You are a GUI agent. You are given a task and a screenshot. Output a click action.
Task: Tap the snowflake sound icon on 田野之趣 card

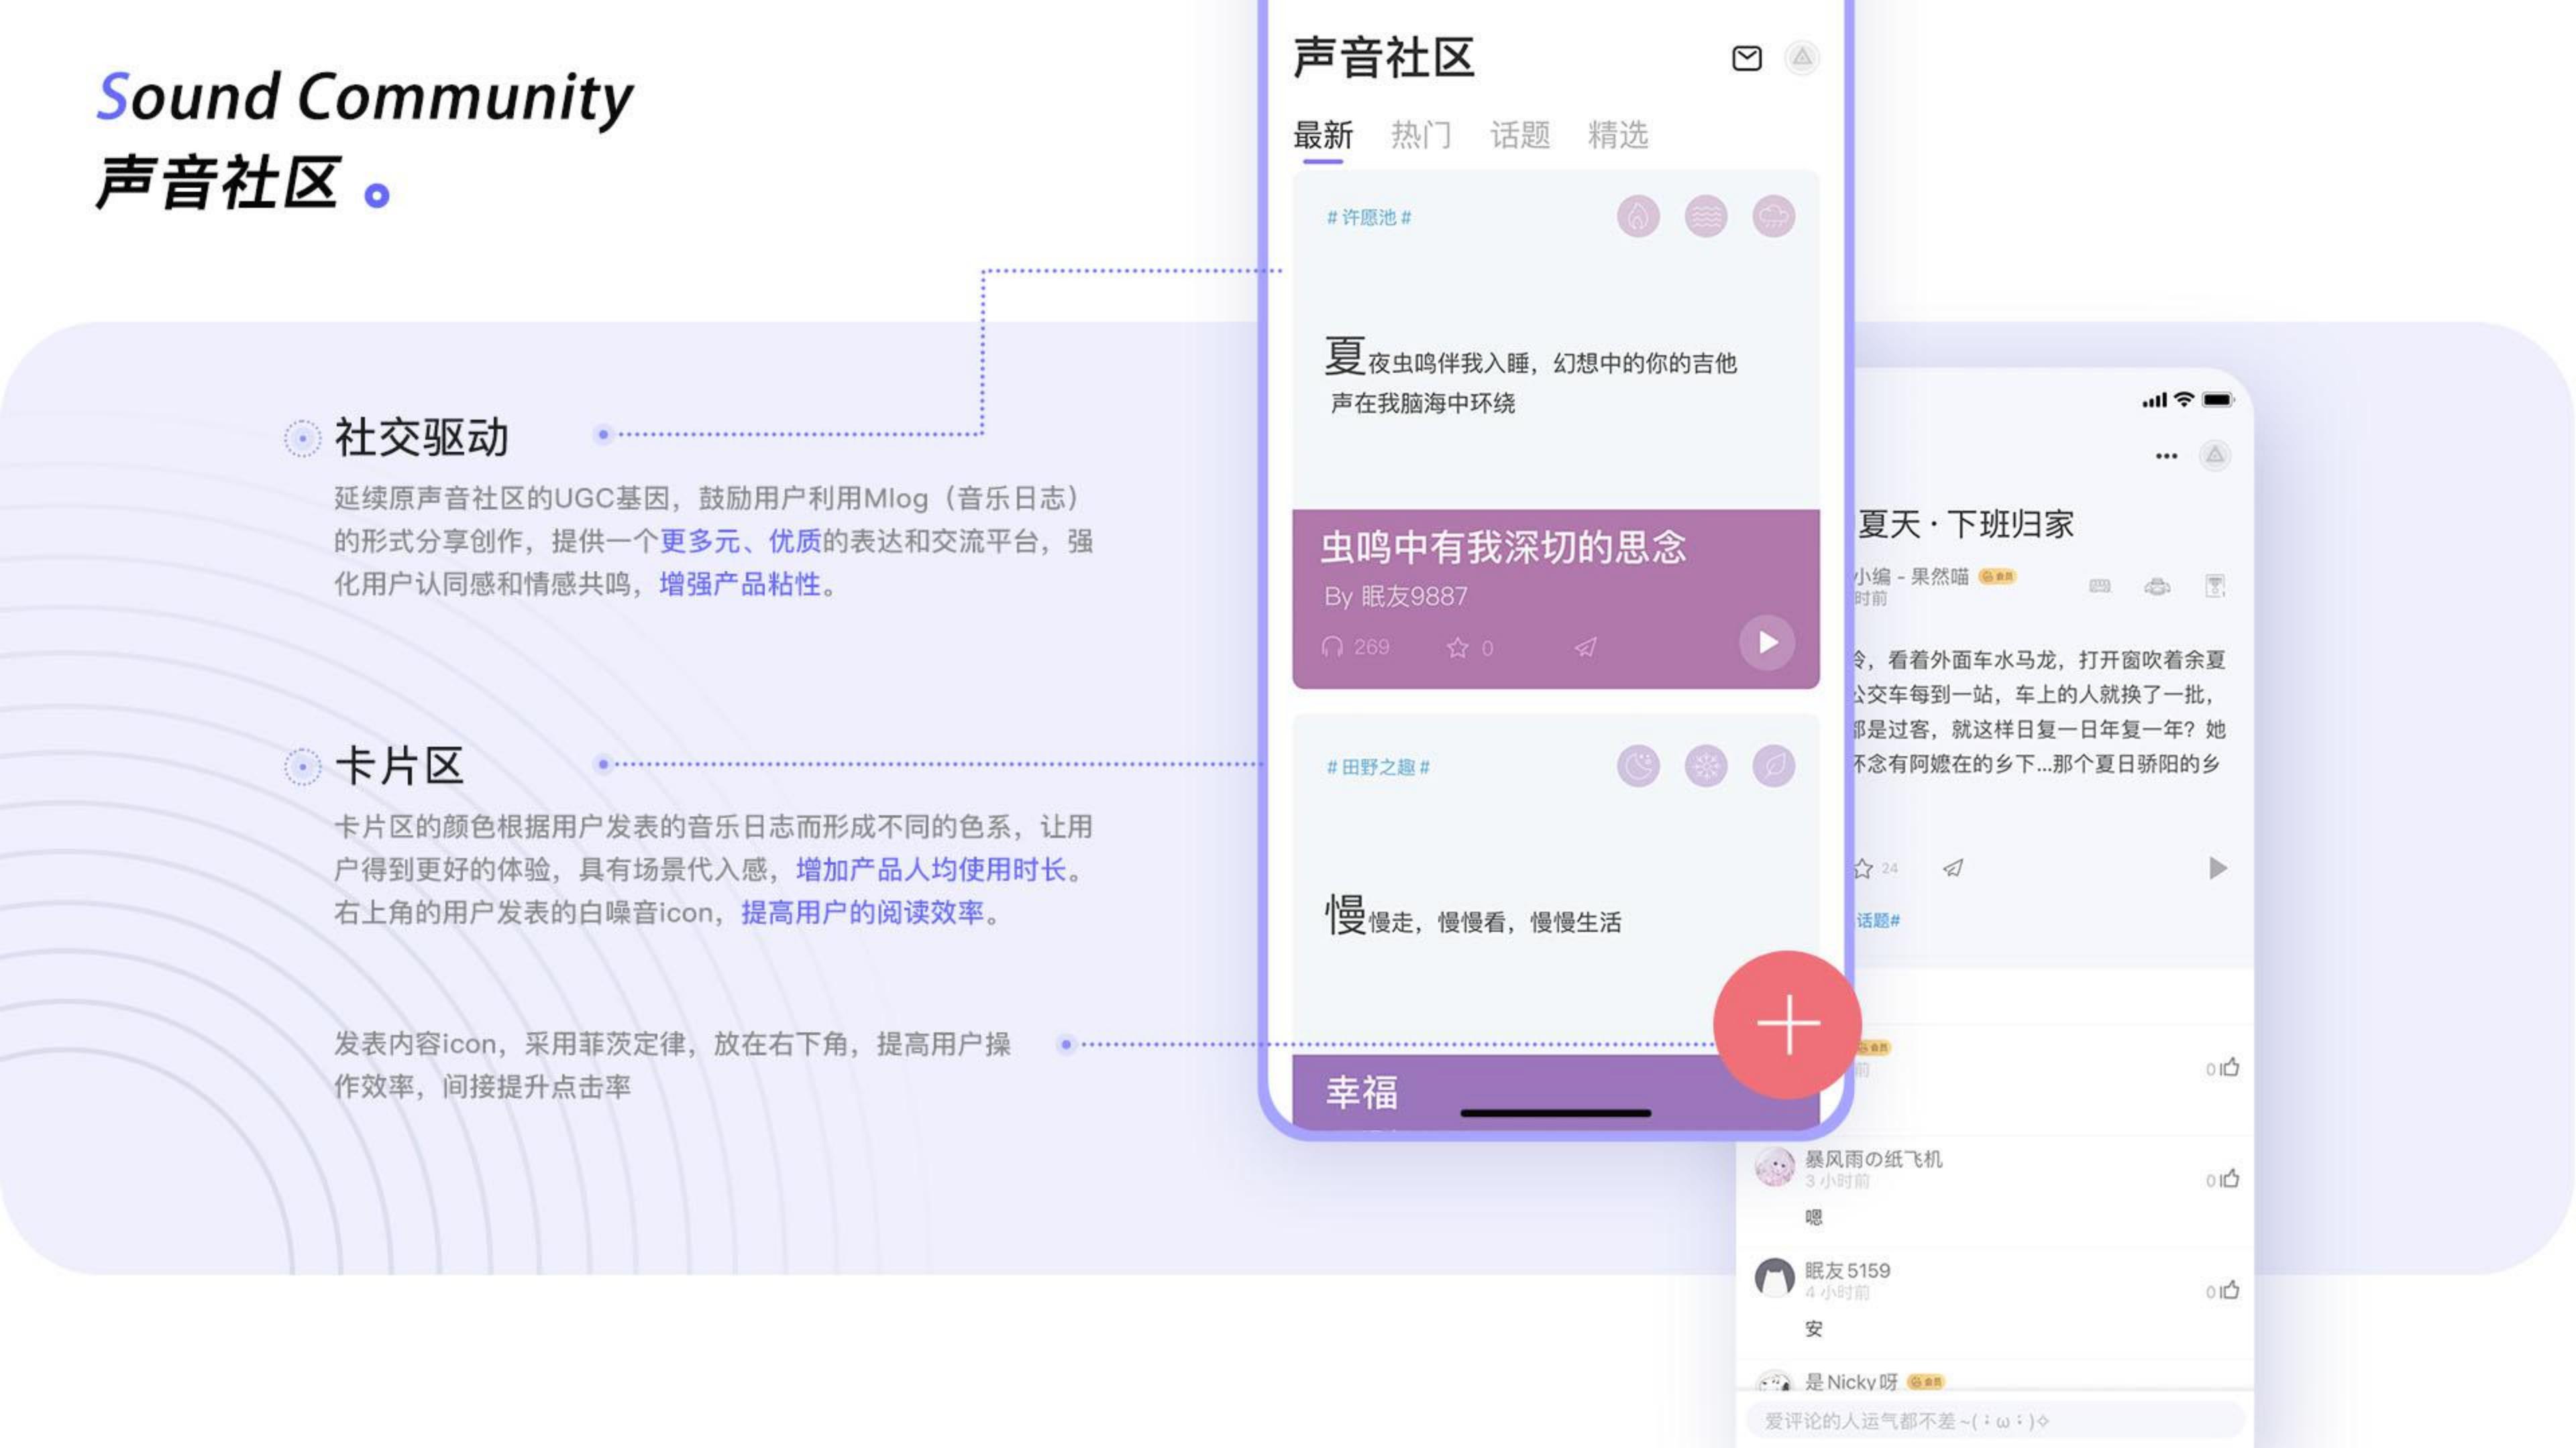click(x=1706, y=766)
